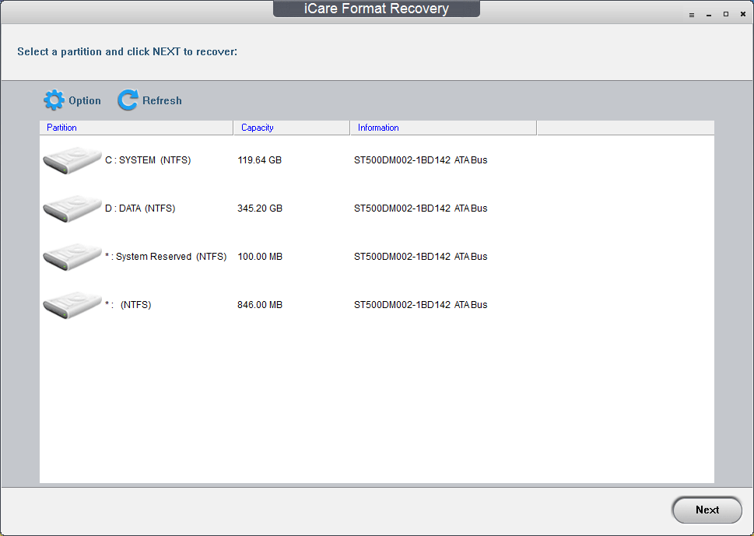754x536 pixels.
Task: Click the System Reserved partition drive icon
Action: coord(72,257)
